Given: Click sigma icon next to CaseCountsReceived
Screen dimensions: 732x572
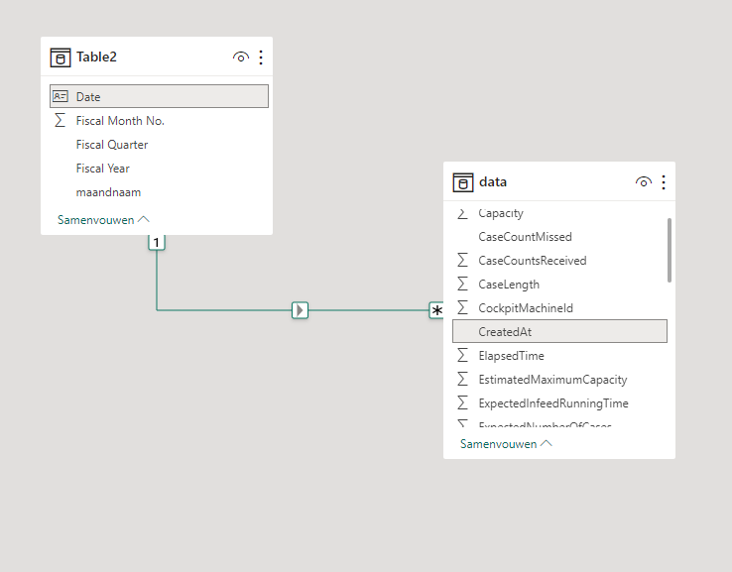Looking at the screenshot, I should pos(462,260).
